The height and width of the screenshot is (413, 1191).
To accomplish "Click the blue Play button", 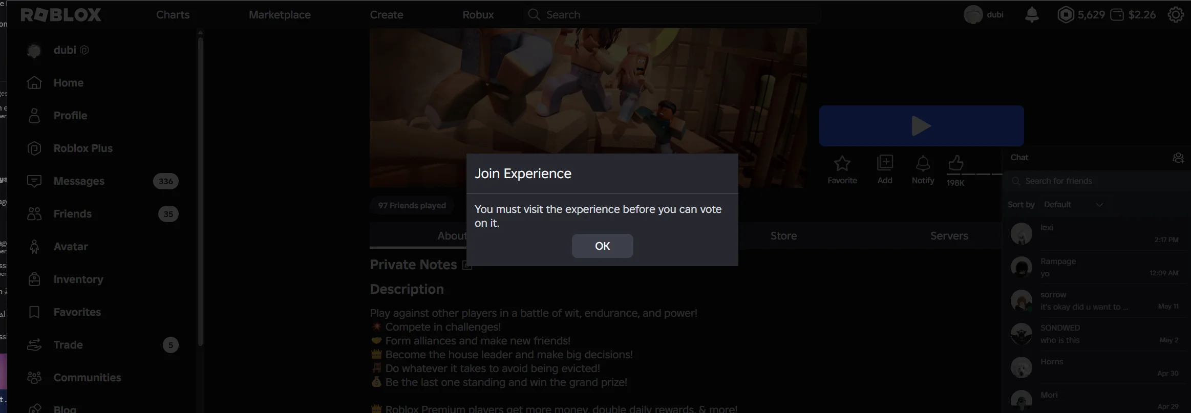I will point(921,126).
